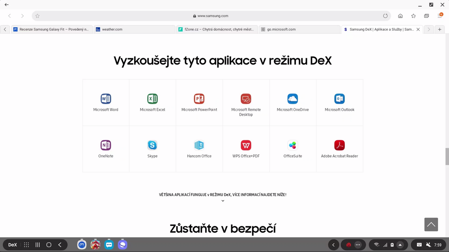Open recent apps from the taskbar
This screenshot has width=449, height=252.
point(37,245)
